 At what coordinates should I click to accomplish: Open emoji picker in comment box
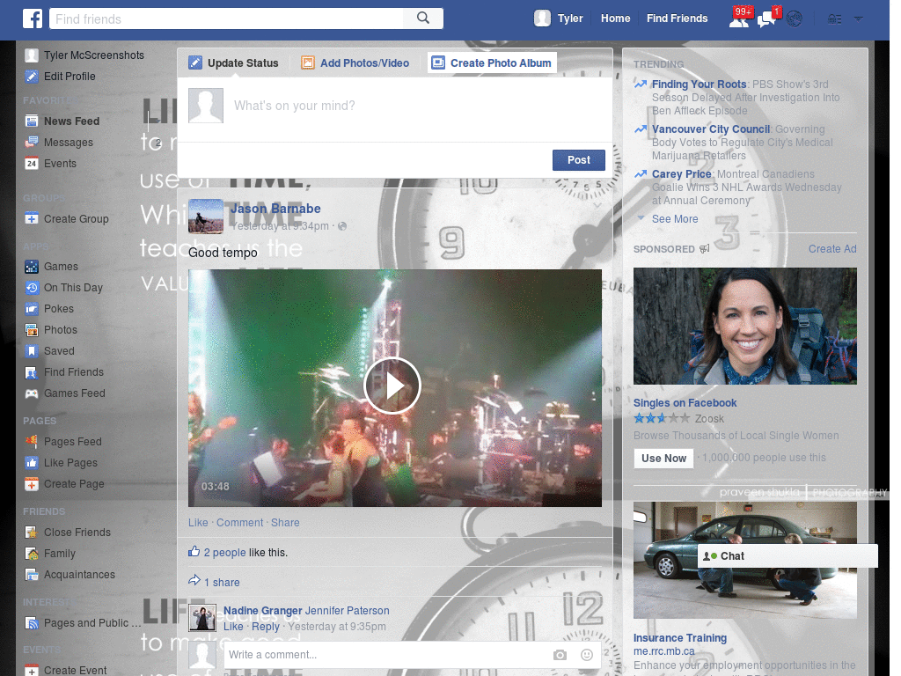coord(587,655)
